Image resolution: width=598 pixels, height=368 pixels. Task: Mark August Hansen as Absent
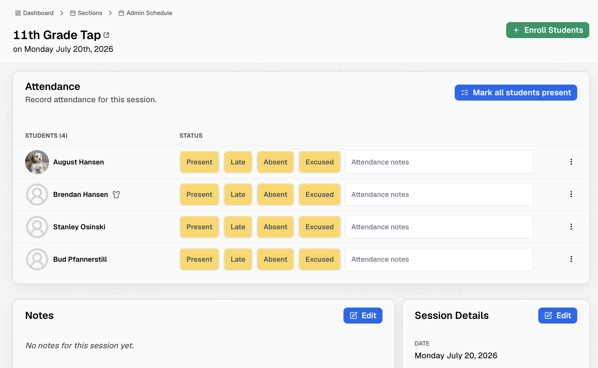(x=275, y=162)
